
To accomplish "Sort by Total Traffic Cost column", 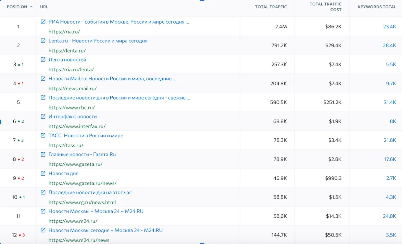I will click(x=325, y=7).
